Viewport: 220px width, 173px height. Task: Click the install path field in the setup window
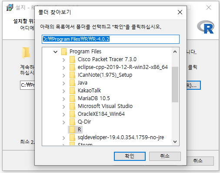[27, 85]
